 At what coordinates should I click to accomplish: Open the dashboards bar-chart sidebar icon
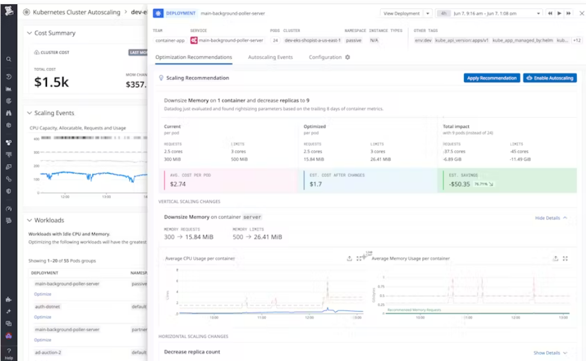[x=8, y=89]
